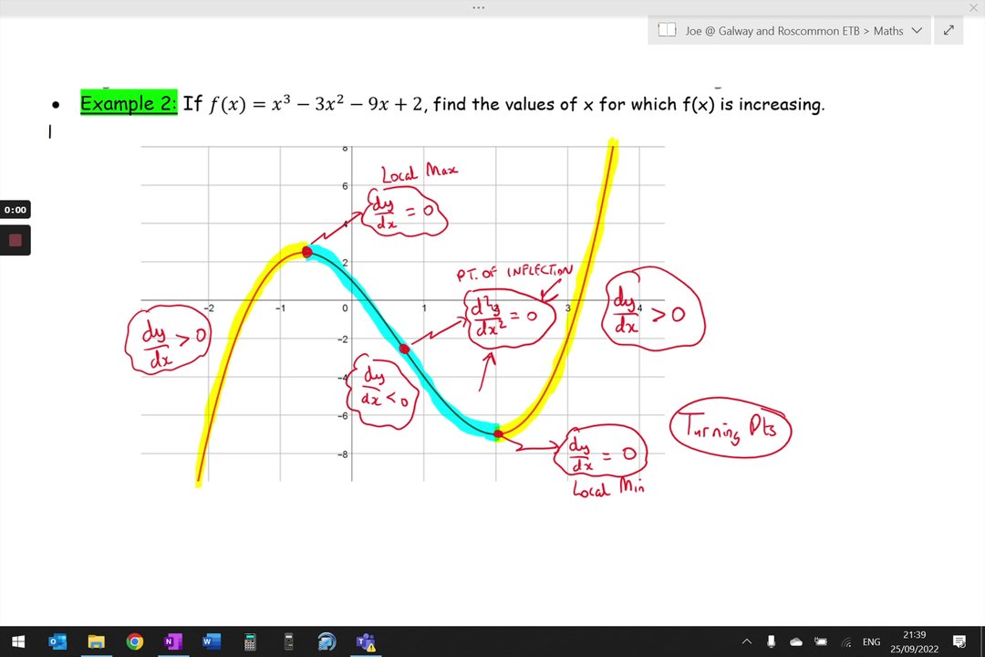Open File Explorer from the taskbar
985x657 pixels.
point(96,641)
